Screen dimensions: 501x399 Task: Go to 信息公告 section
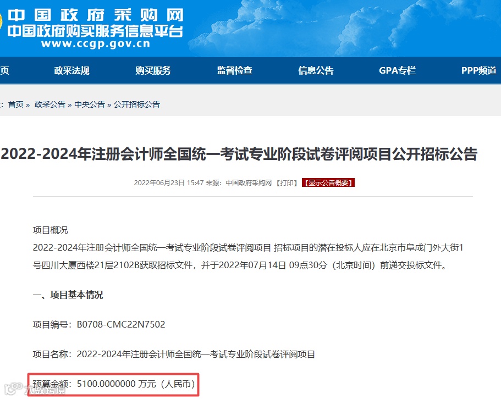(316, 70)
